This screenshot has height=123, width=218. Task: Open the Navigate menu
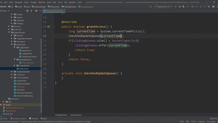[18, 2]
